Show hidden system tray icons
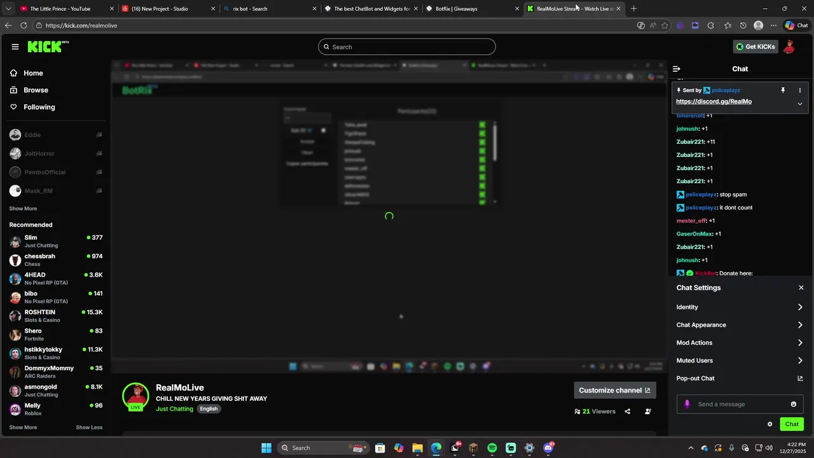 (691, 448)
